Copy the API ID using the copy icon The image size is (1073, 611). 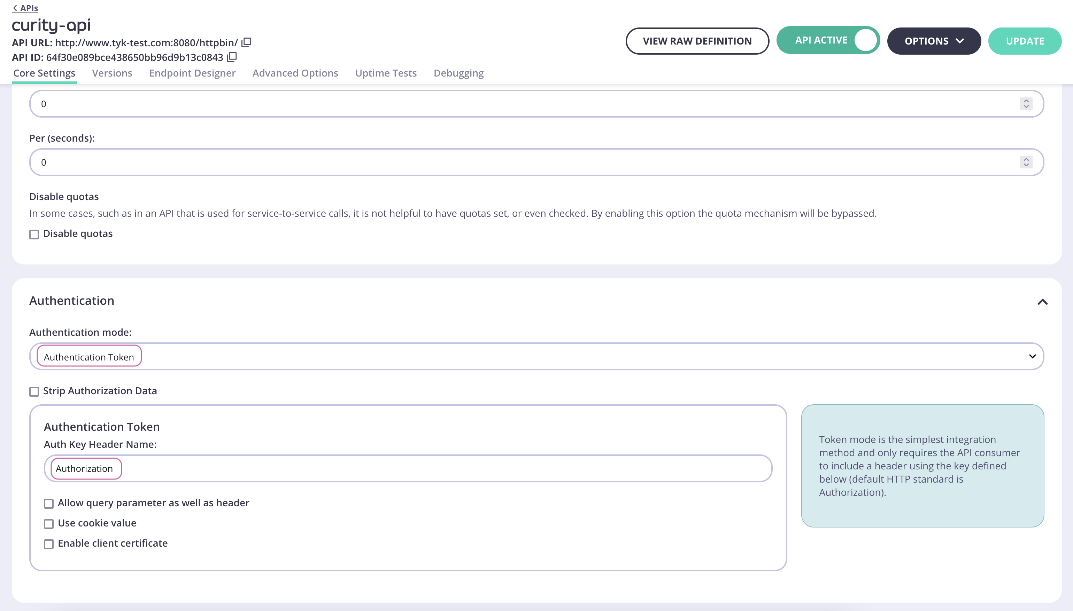232,57
